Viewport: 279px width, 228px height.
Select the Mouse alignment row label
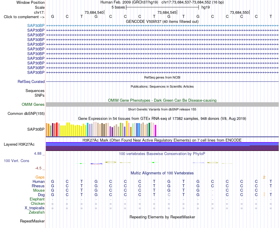pos(39,190)
